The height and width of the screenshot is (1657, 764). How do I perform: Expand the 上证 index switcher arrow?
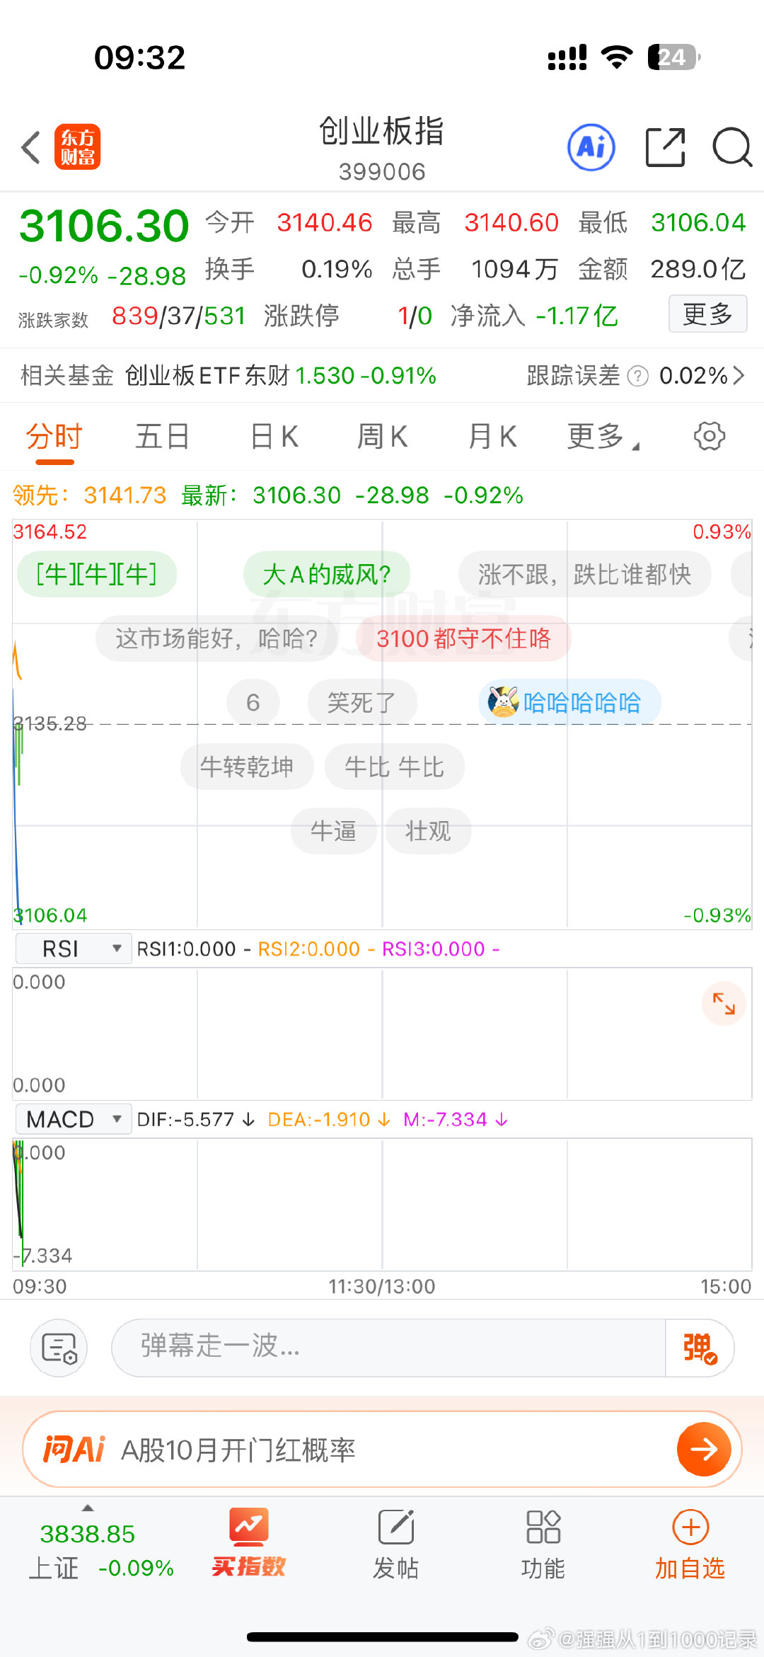88,1508
